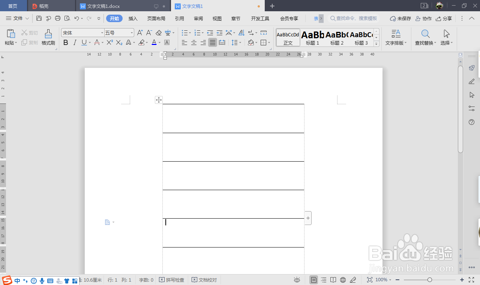The width and height of the screenshot is (480, 285).
Task: Set right text alignment
Action: click(203, 42)
